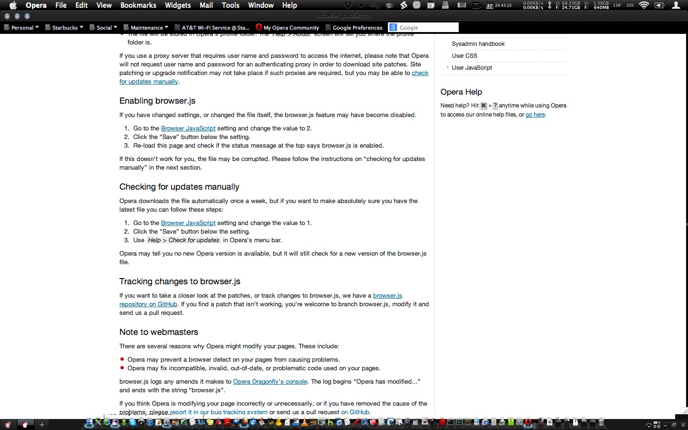Viewport: 688px width, 430px height.
Task: Open the Personal bookmarks folder dropdown
Action: tap(21, 27)
